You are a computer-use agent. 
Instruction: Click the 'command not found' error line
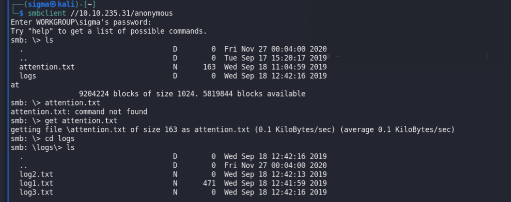pos(79,112)
